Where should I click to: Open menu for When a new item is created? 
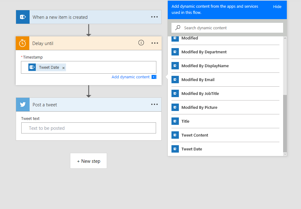tap(155, 17)
